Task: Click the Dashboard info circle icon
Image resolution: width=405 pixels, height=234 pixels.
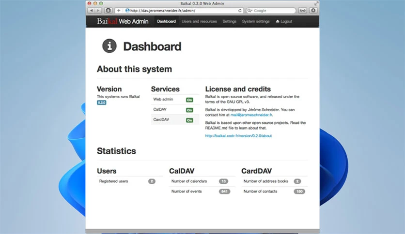Action: 109,46
